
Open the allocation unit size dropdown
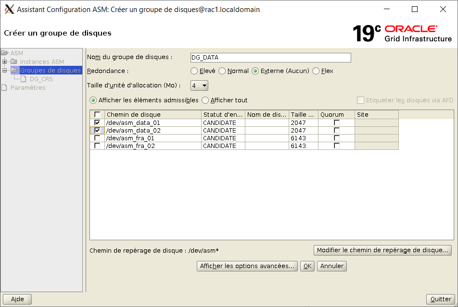pyautogui.click(x=199, y=86)
